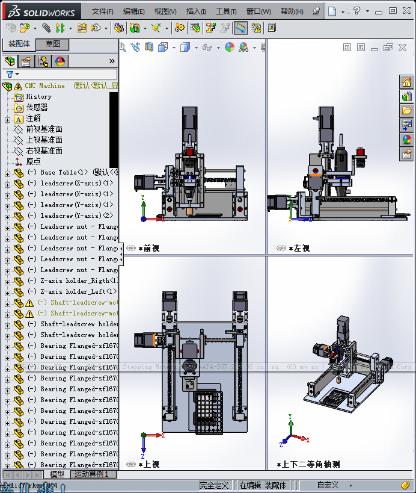This screenshot has height=493, width=416.
Task: Open the View Orientation cube icon
Action: coord(163,48)
